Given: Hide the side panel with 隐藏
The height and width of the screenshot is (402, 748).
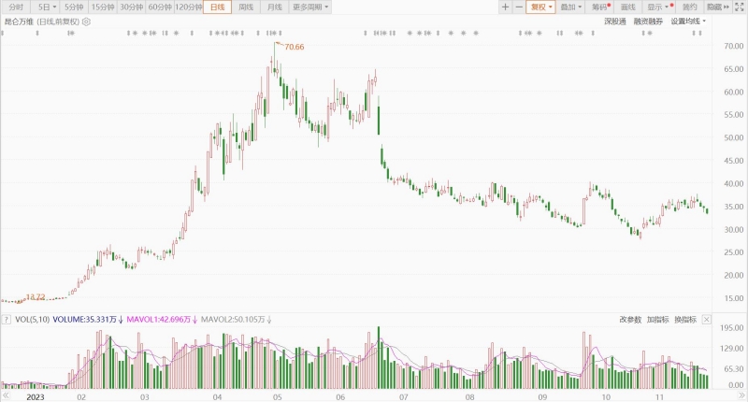Looking at the screenshot, I should (717, 7).
